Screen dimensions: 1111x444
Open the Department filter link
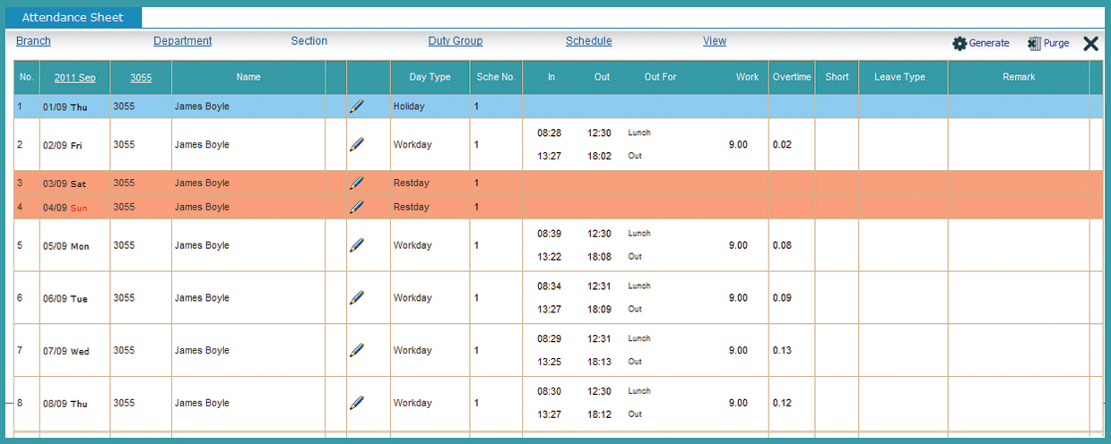(182, 41)
